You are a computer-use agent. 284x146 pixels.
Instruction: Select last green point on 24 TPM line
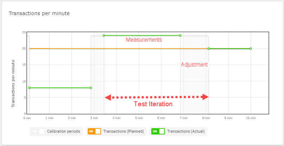[x=180, y=35]
